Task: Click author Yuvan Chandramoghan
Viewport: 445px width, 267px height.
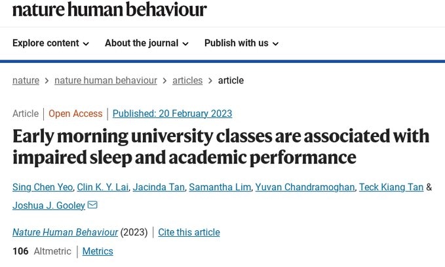Action: pyautogui.click(x=304, y=187)
